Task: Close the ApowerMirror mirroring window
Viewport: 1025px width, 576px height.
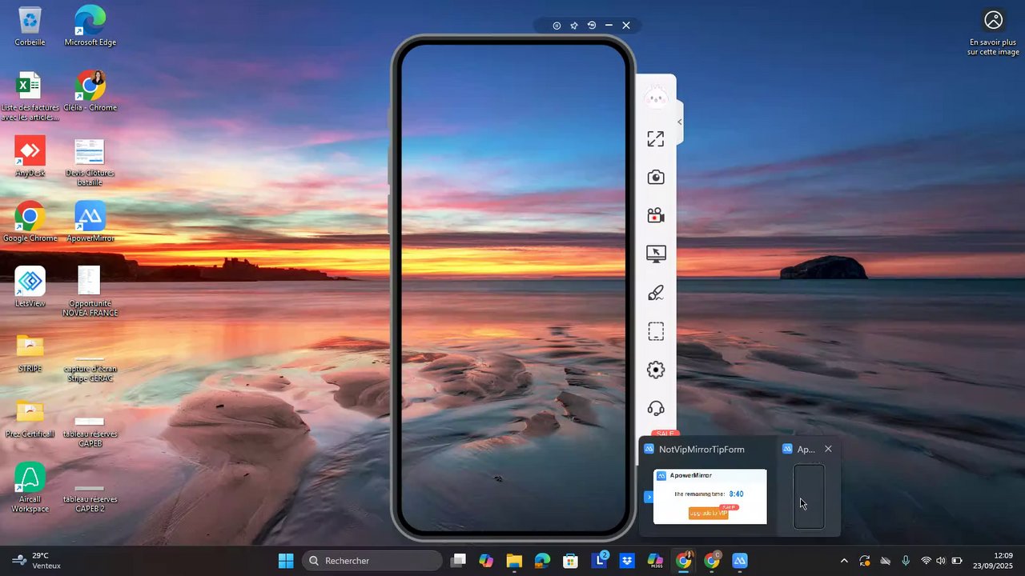Action: click(626, 26)
